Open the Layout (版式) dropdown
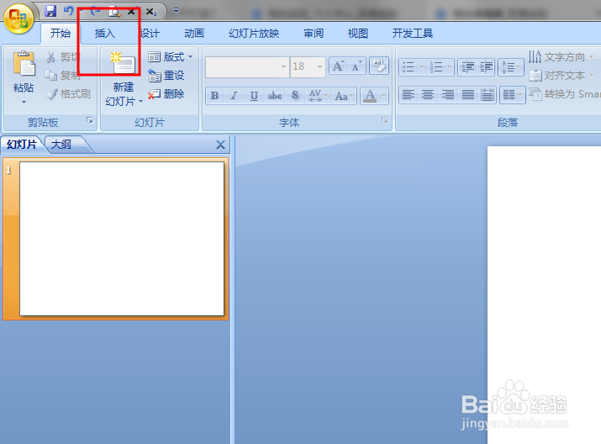 click(170, 57)
